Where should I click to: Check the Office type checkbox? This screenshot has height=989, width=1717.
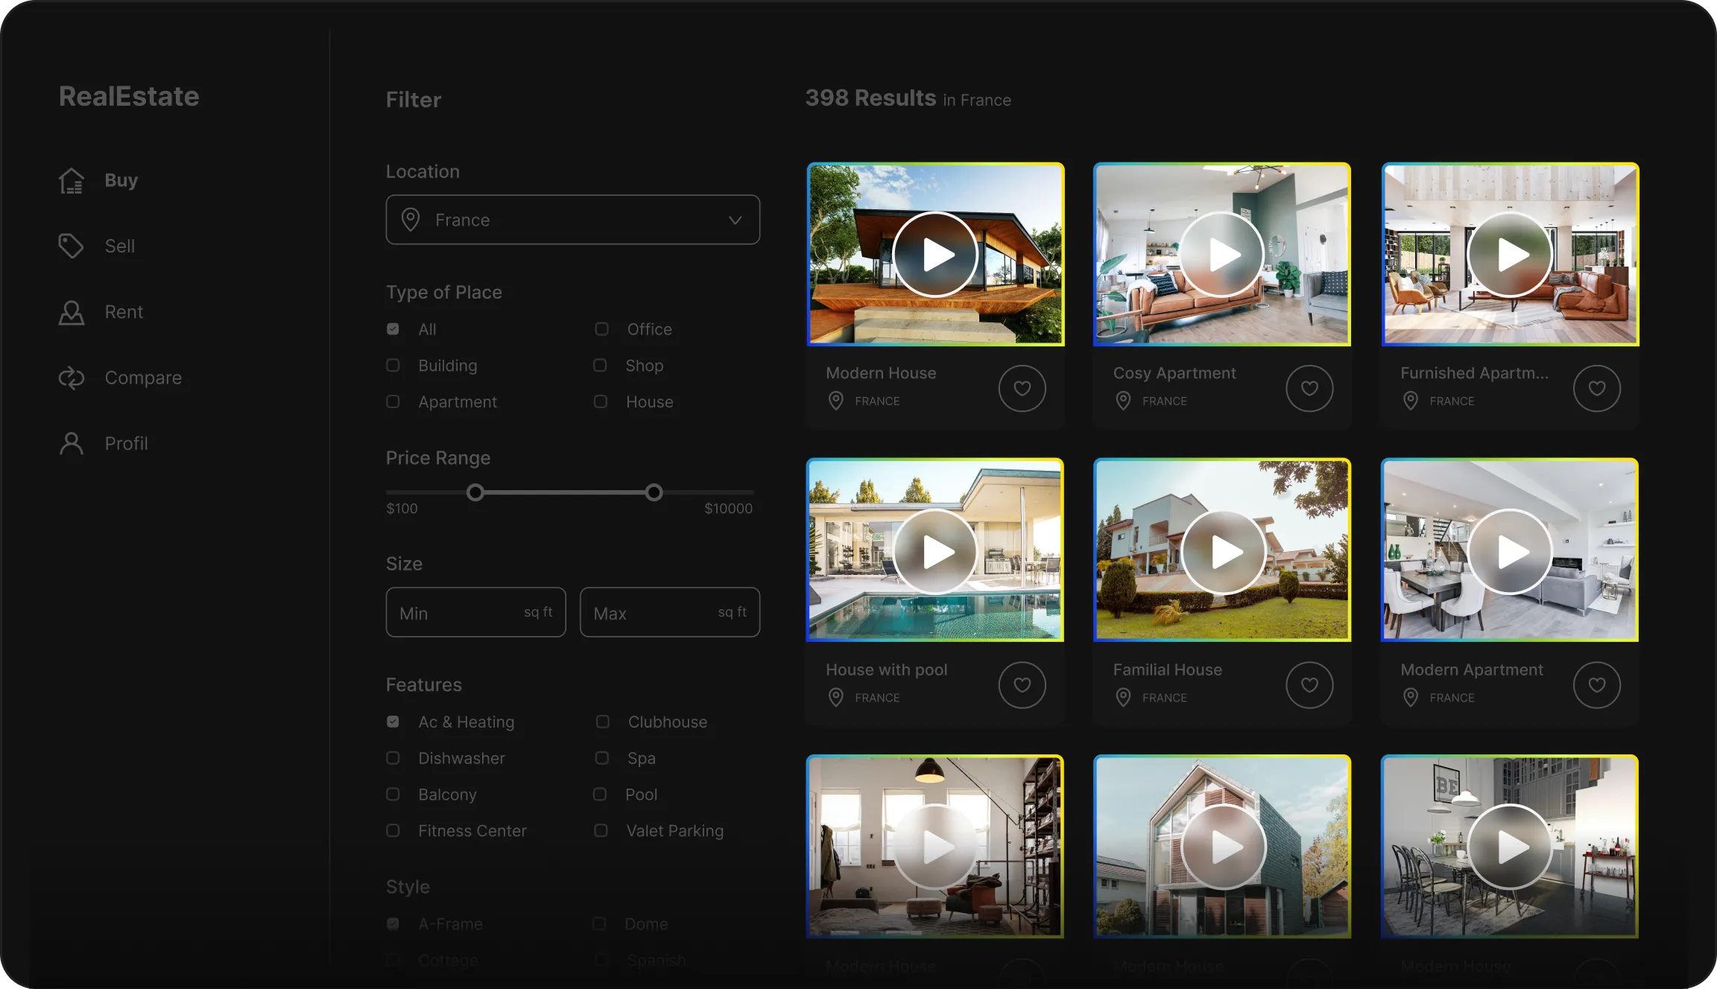tap(601, 329)
